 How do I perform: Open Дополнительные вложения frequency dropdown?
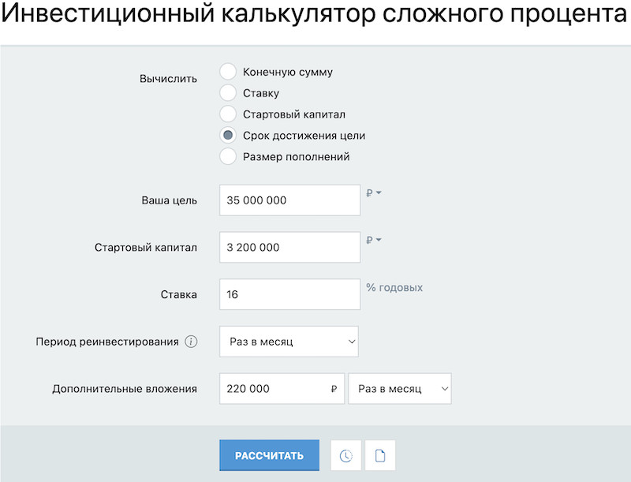400,389
